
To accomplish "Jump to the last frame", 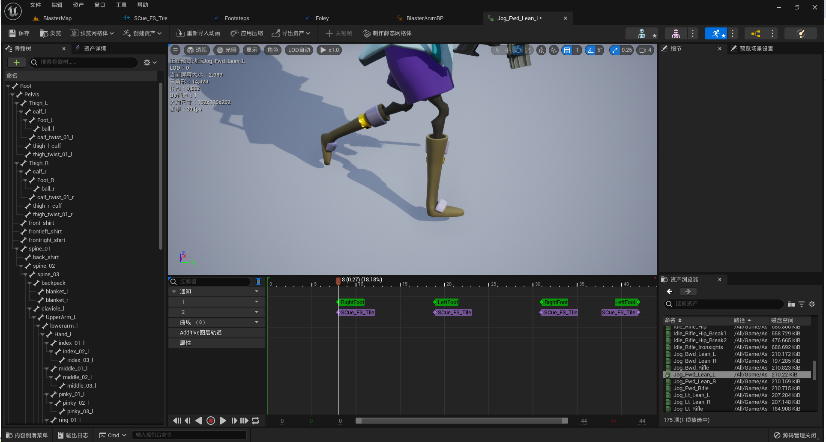I will click(244, 421).
